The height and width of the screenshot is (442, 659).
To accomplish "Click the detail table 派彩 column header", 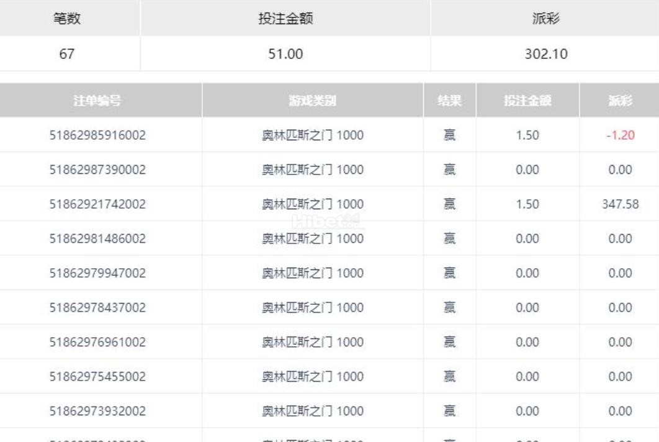I will point(620,101).
